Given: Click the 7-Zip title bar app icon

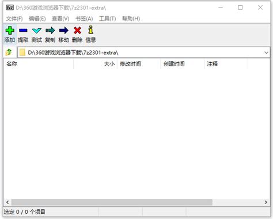Looking at the screenshot, I should 10,7.
